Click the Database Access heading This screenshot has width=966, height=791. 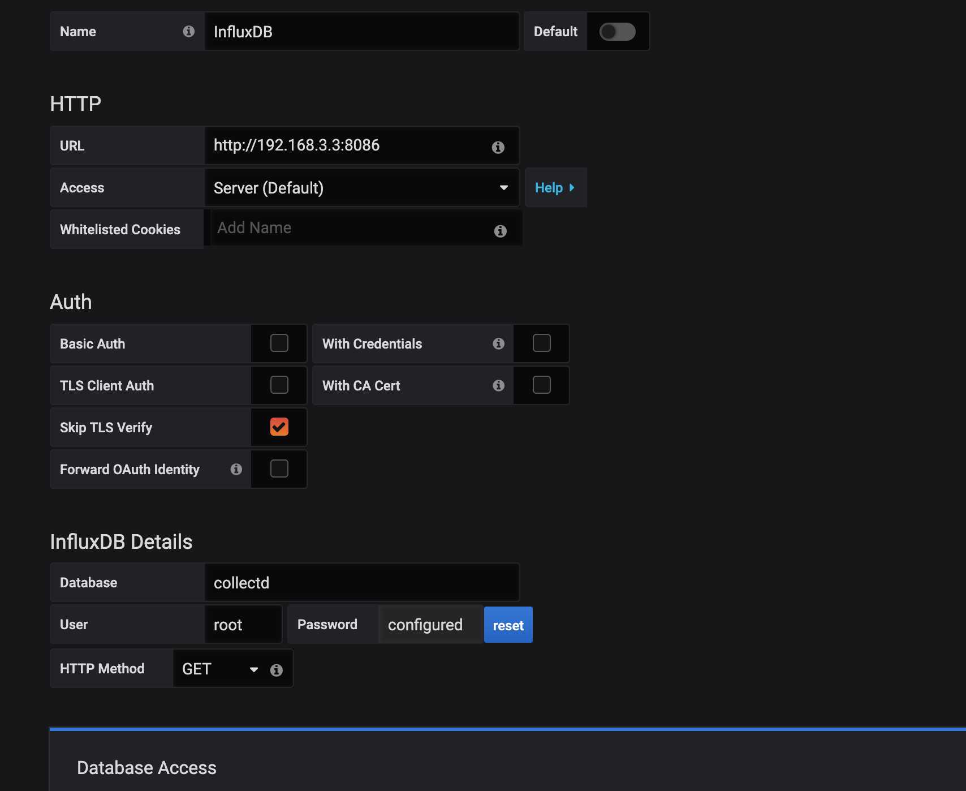coord(146,768)
